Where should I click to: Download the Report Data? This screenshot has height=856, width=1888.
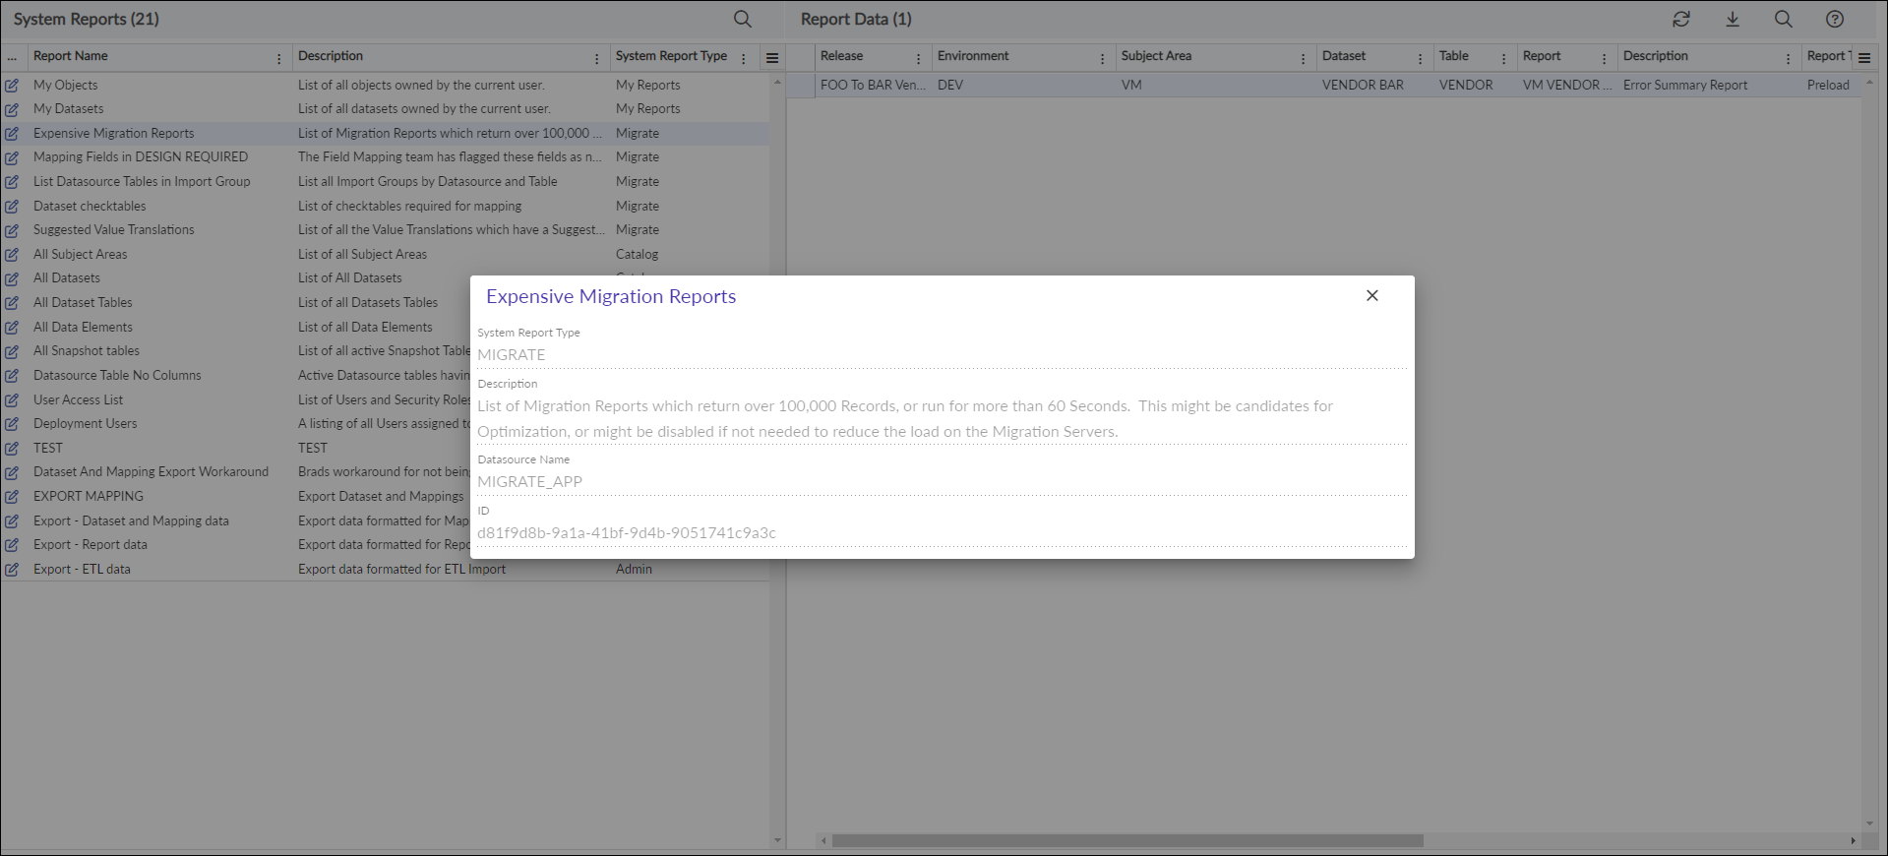[1733, 19]
